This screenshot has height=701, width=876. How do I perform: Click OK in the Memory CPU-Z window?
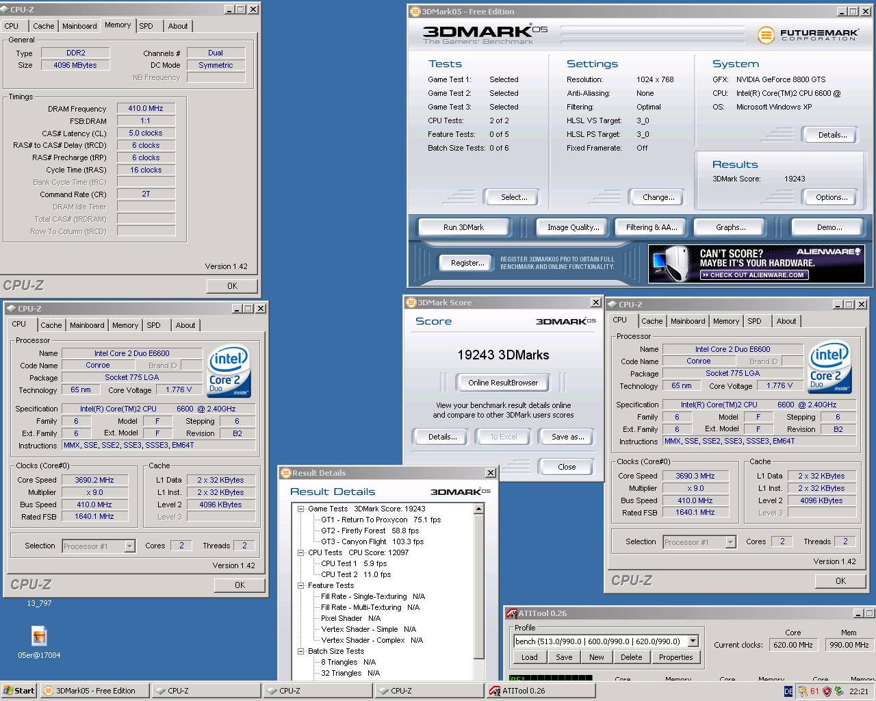coord(232,286)
